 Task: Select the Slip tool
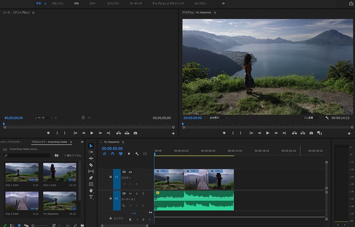click(91, 172)
